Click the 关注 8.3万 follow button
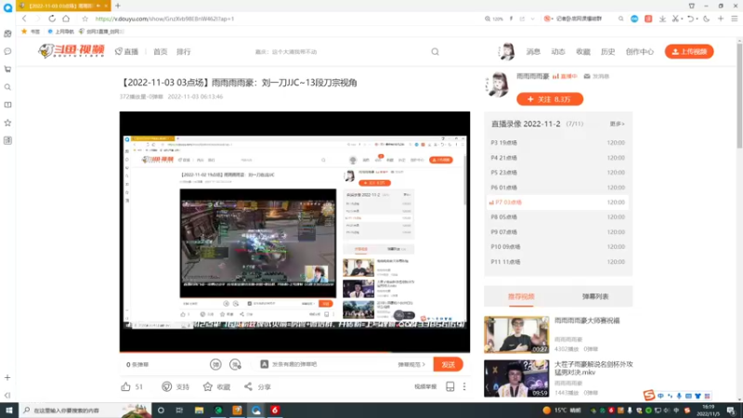The width and height of the screenshot is (743, 418). (550, 99)
